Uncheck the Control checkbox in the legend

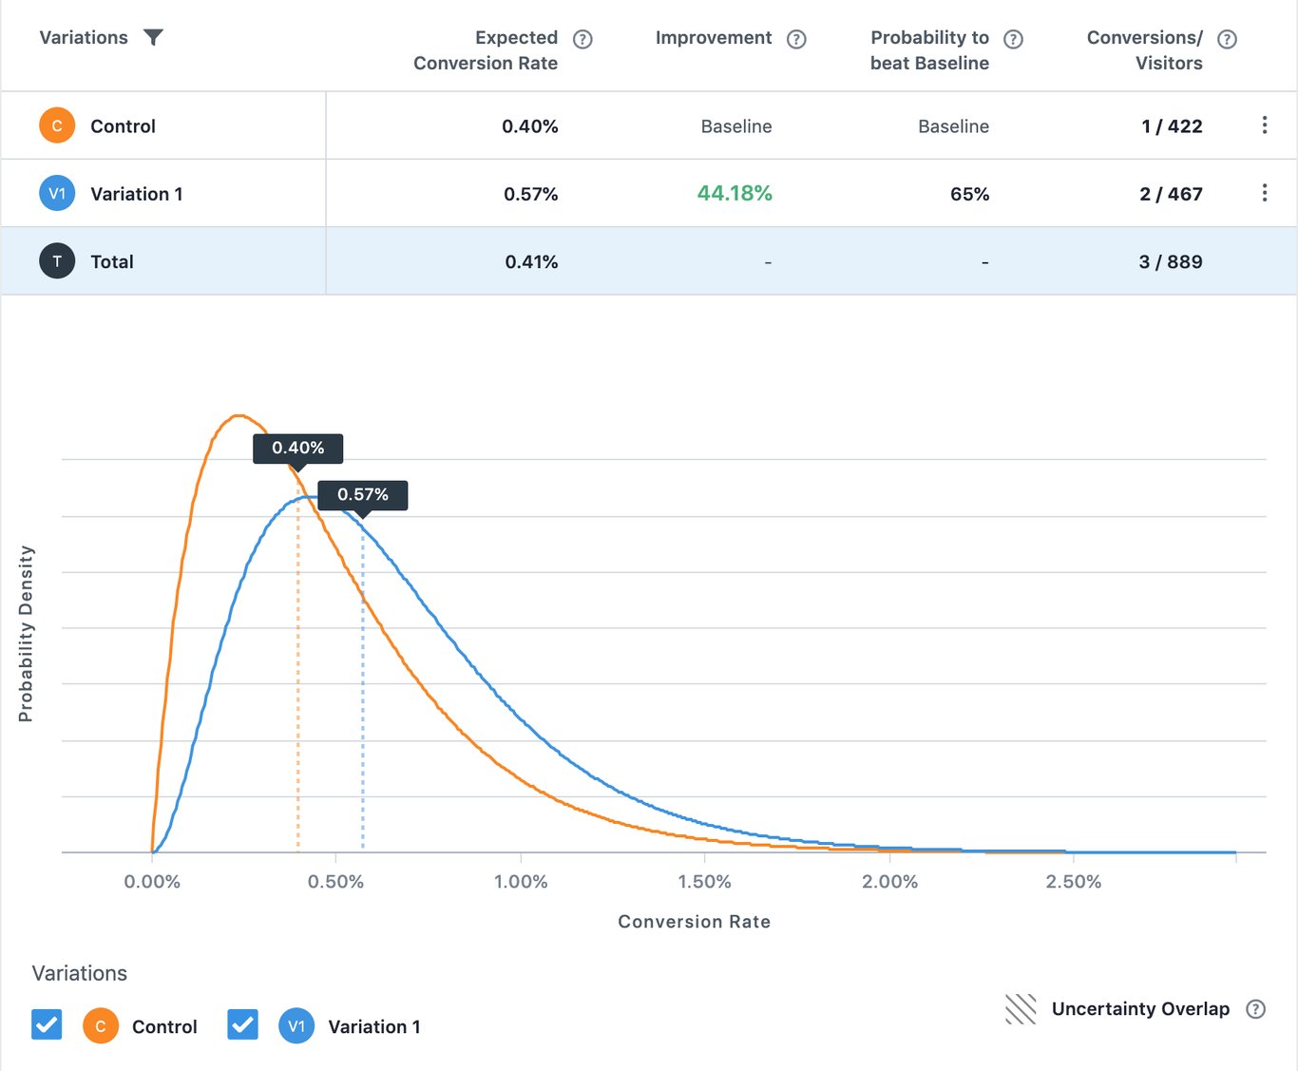pos(47,1024)
